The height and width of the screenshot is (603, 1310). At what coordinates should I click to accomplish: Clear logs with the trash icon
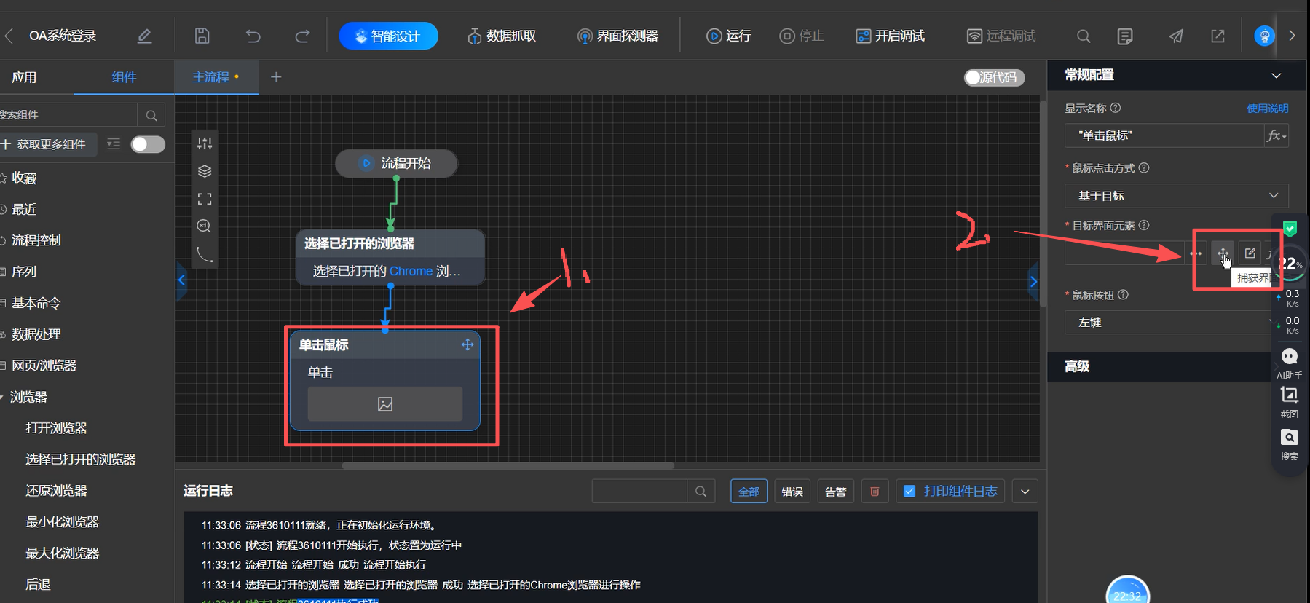point(875,492)
